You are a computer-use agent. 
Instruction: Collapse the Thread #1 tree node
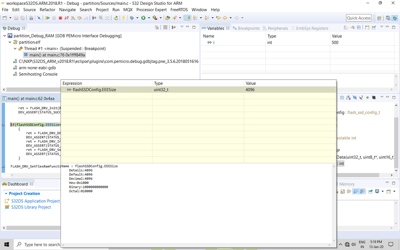pos(15,48)
